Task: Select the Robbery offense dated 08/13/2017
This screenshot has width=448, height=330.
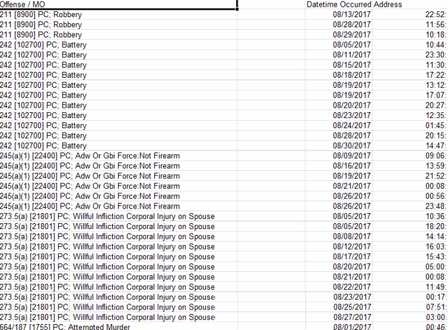Action: pos(42,15)
